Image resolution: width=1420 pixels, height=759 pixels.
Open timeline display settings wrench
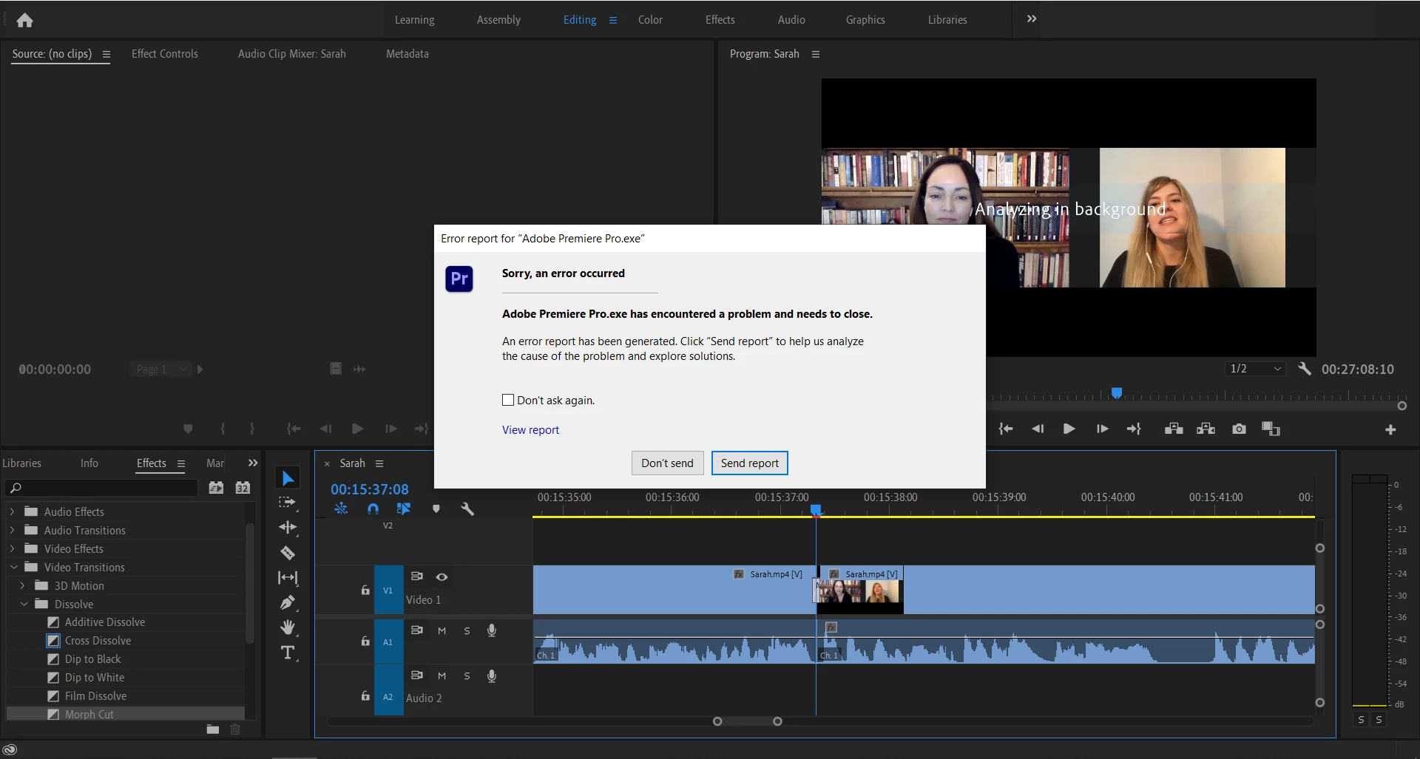tap(467, 508)
